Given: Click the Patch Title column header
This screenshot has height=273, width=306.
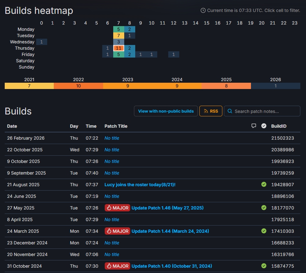Looking at the screenshot, I should [x=116, y=126].
